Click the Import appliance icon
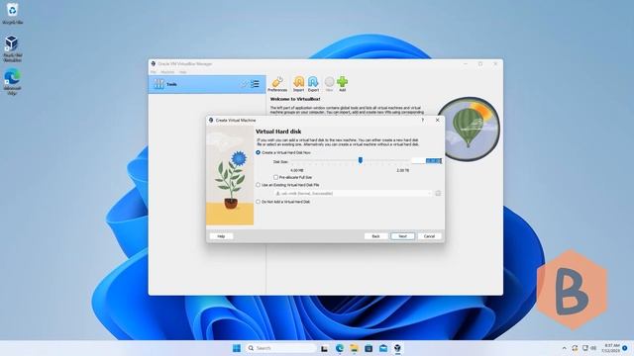634x356 pixels. click(298, 84)
